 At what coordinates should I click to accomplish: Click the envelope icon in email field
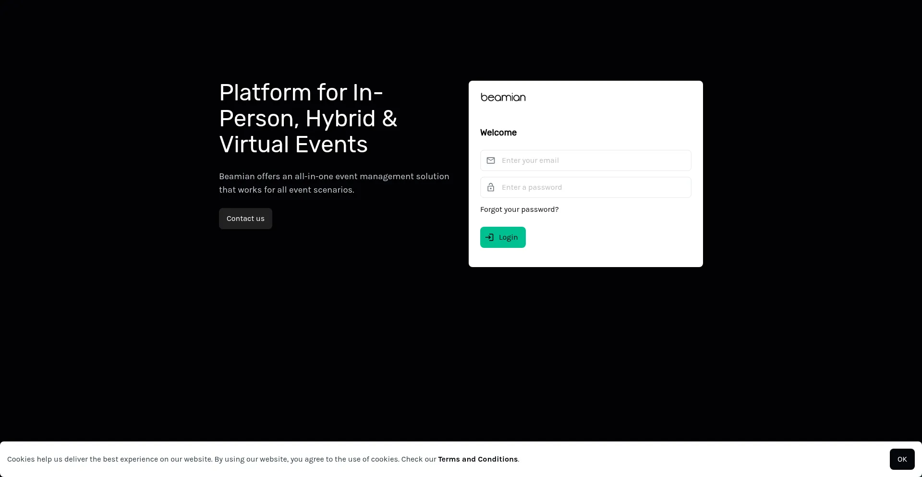coord(490,160)
